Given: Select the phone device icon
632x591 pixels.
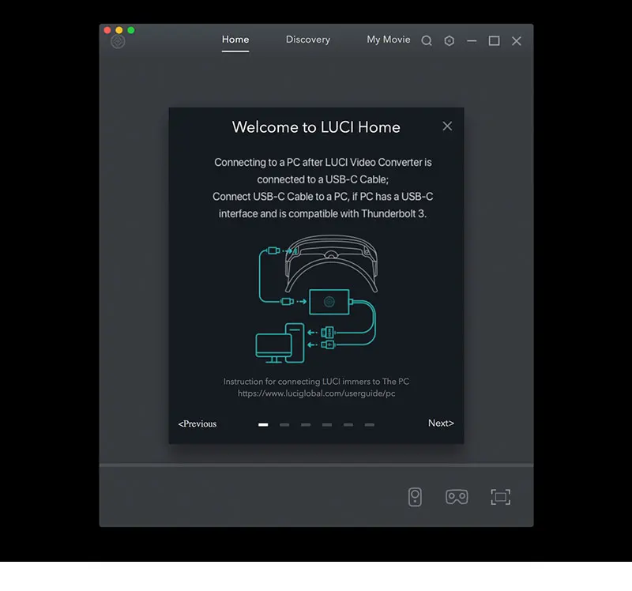Looking at the screenshot, I should click(415, 497).
